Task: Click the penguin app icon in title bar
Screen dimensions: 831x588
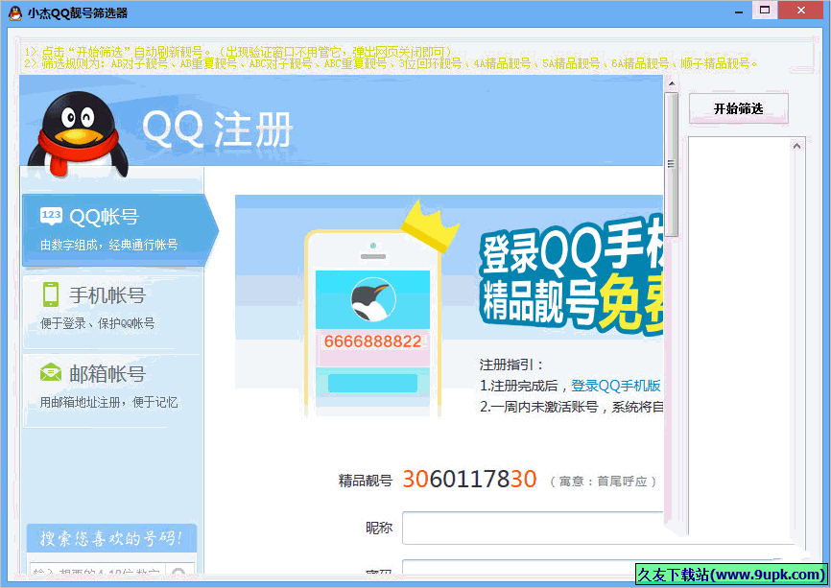Action: [15, 12]
